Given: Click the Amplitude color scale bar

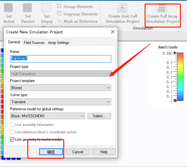Looking at the screenshot, I should tap(180, 77).
